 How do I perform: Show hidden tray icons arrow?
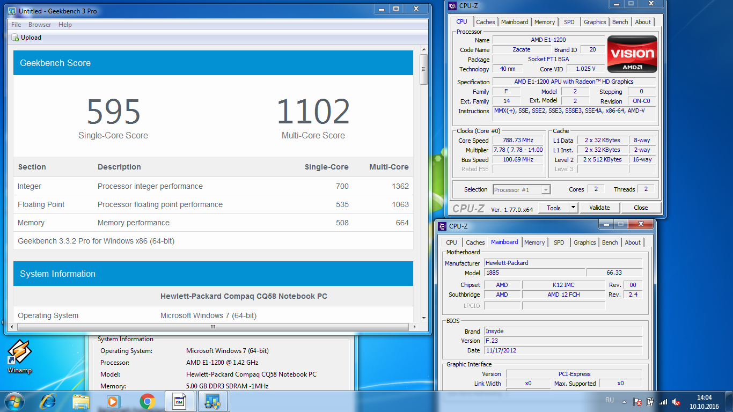coord(624,401)
